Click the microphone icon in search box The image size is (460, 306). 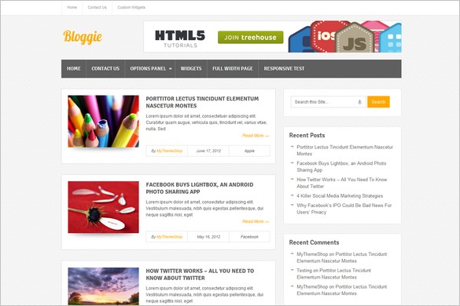click(x=359, y=102)
